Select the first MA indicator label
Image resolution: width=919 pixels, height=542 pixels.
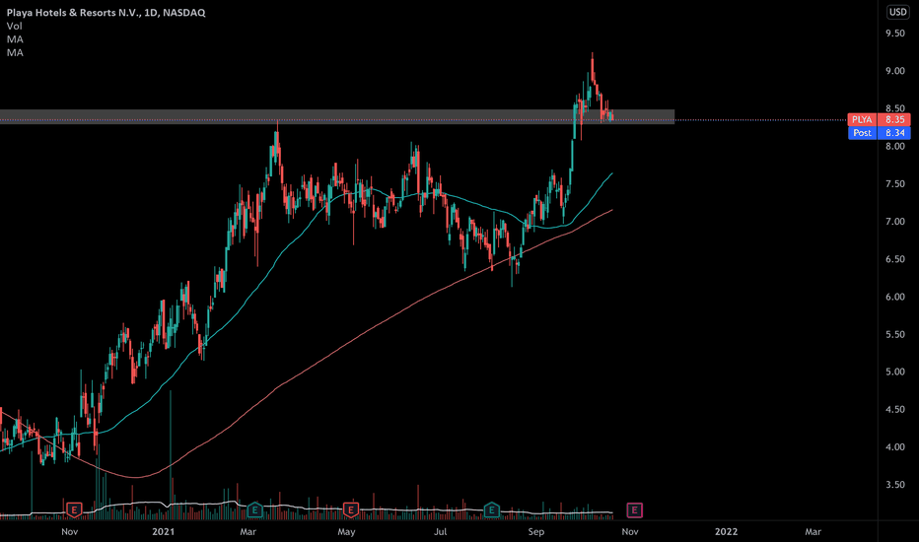[x=15, y=39]
